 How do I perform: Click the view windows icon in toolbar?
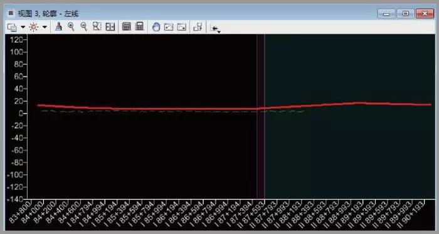click(x=12, y=27)
